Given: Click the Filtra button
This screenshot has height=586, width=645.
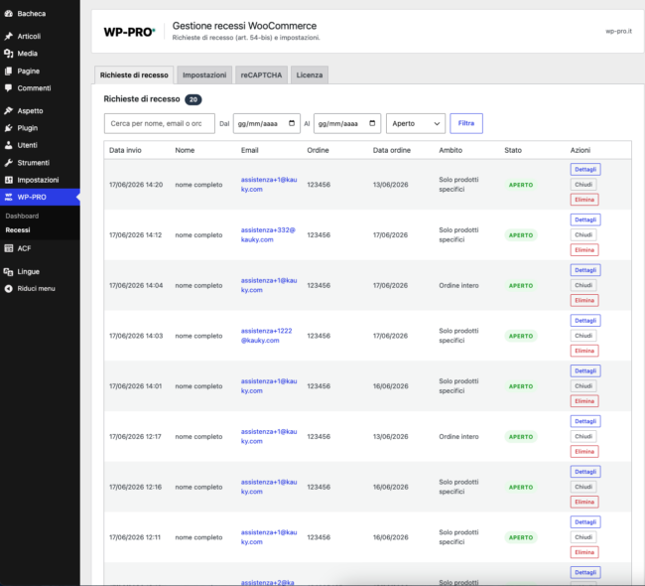Looking at the screenshot, I should (x=466, y=123).
